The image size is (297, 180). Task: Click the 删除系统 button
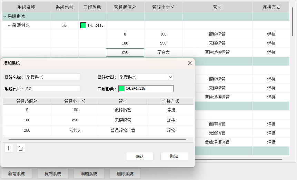(125, 173)
